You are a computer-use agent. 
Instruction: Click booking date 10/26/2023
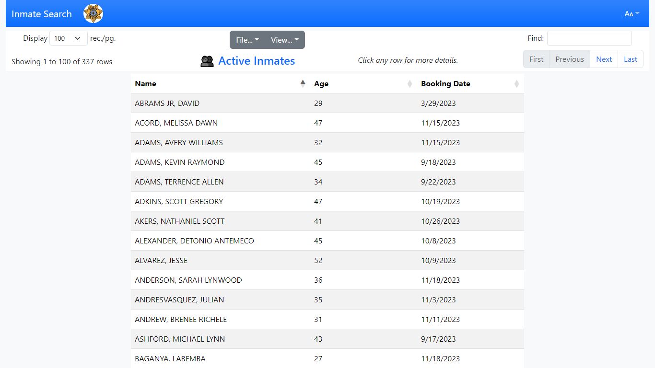click(440, 221)
